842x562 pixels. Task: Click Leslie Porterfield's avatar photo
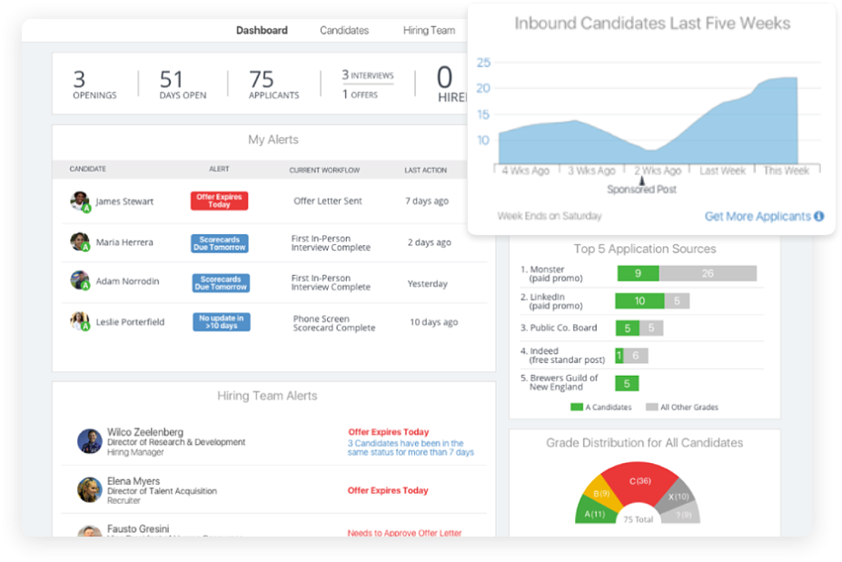click(80, 321)
